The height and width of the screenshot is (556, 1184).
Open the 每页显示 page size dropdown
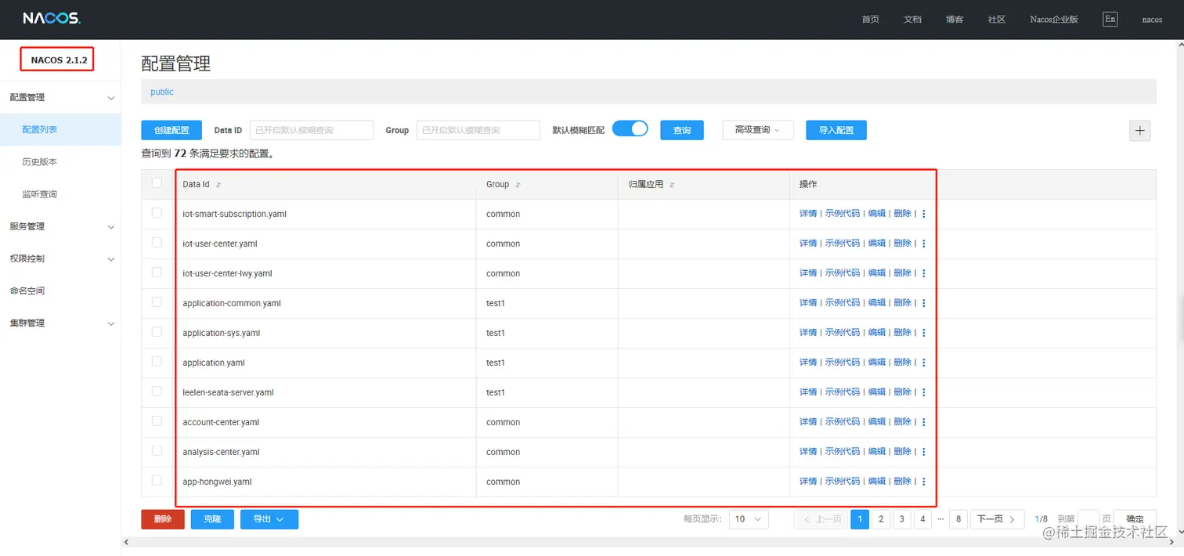point(748,519)
